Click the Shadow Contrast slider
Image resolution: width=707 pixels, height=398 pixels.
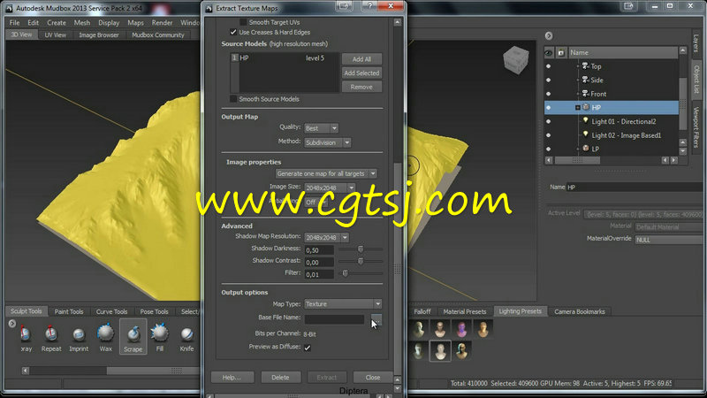[361, 261]
